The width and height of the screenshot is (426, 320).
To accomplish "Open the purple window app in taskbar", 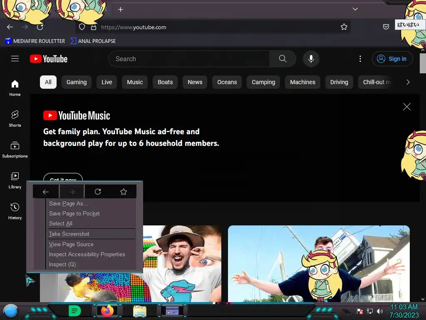I will click(172, 311).
